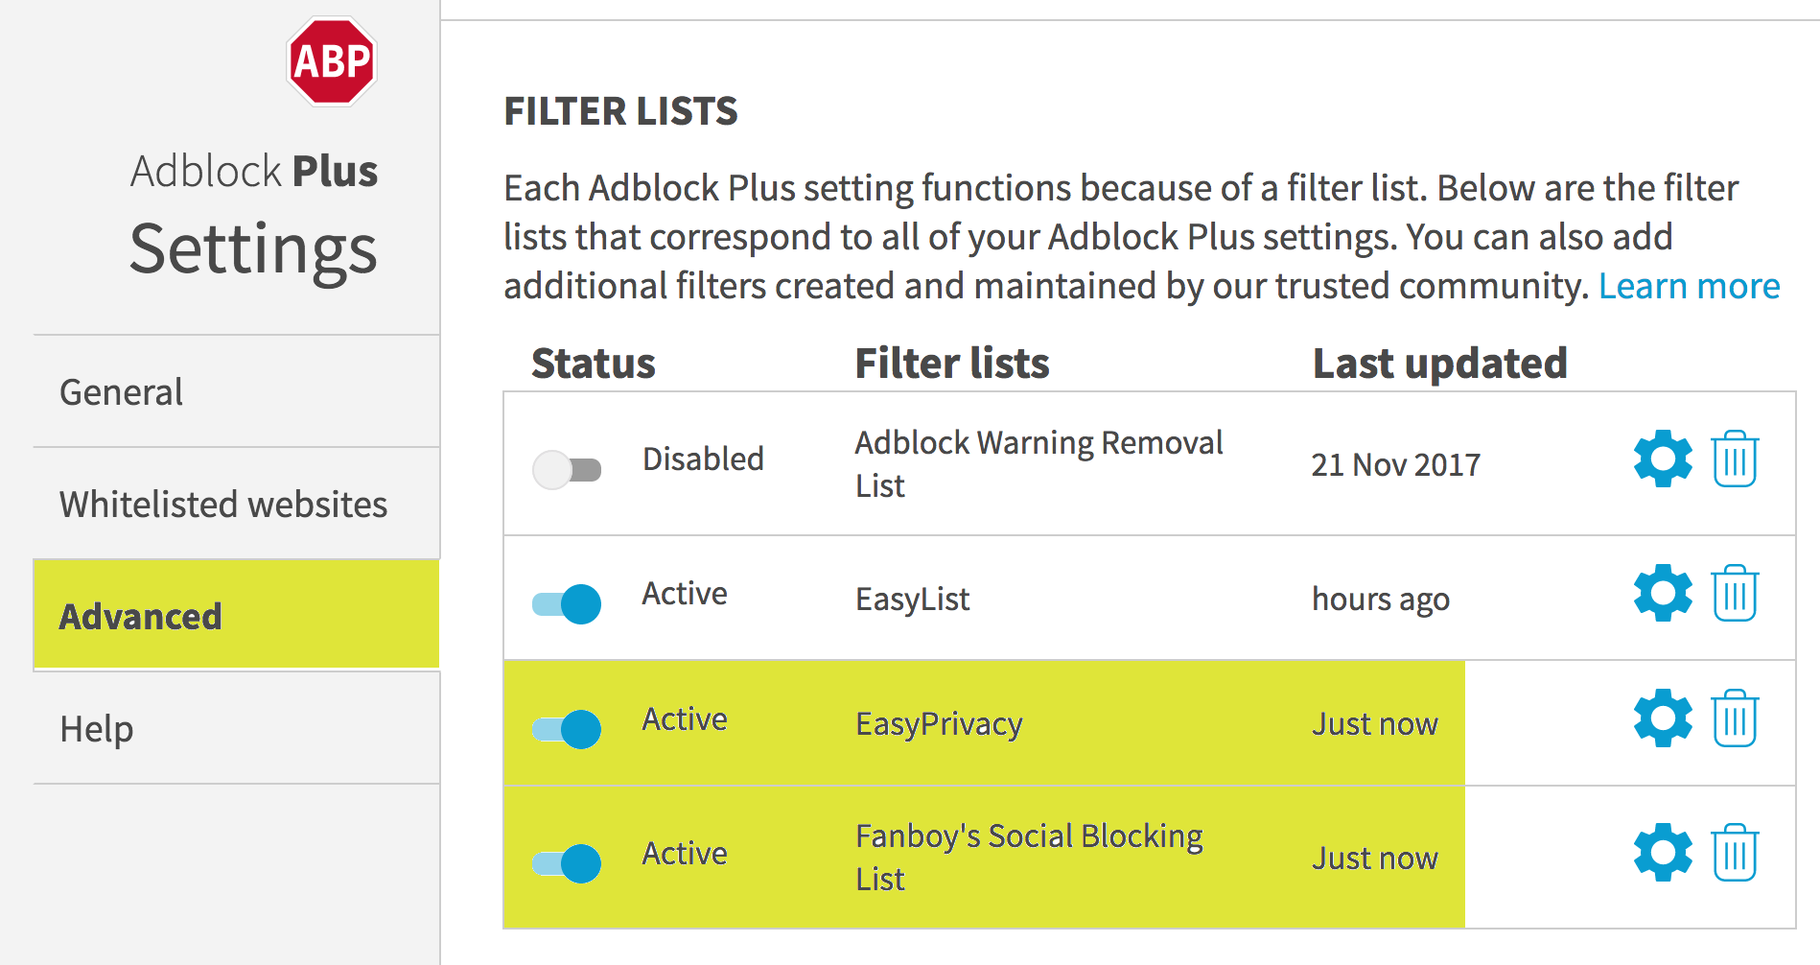This screenshot has width=1820, height=965.
Task: Remove EasyPrivacy with the trash icon
Action: click(x=1735, y=718)
